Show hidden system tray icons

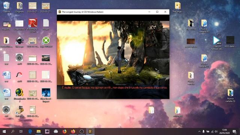[x=199, y=132]
